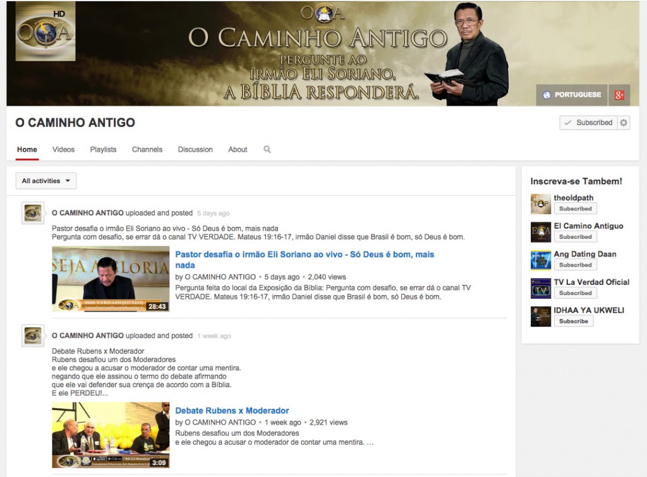Toggle Subscribed button under TV La Verdad Oficial
Screen dimensions: 647x477
click(575, 293)
